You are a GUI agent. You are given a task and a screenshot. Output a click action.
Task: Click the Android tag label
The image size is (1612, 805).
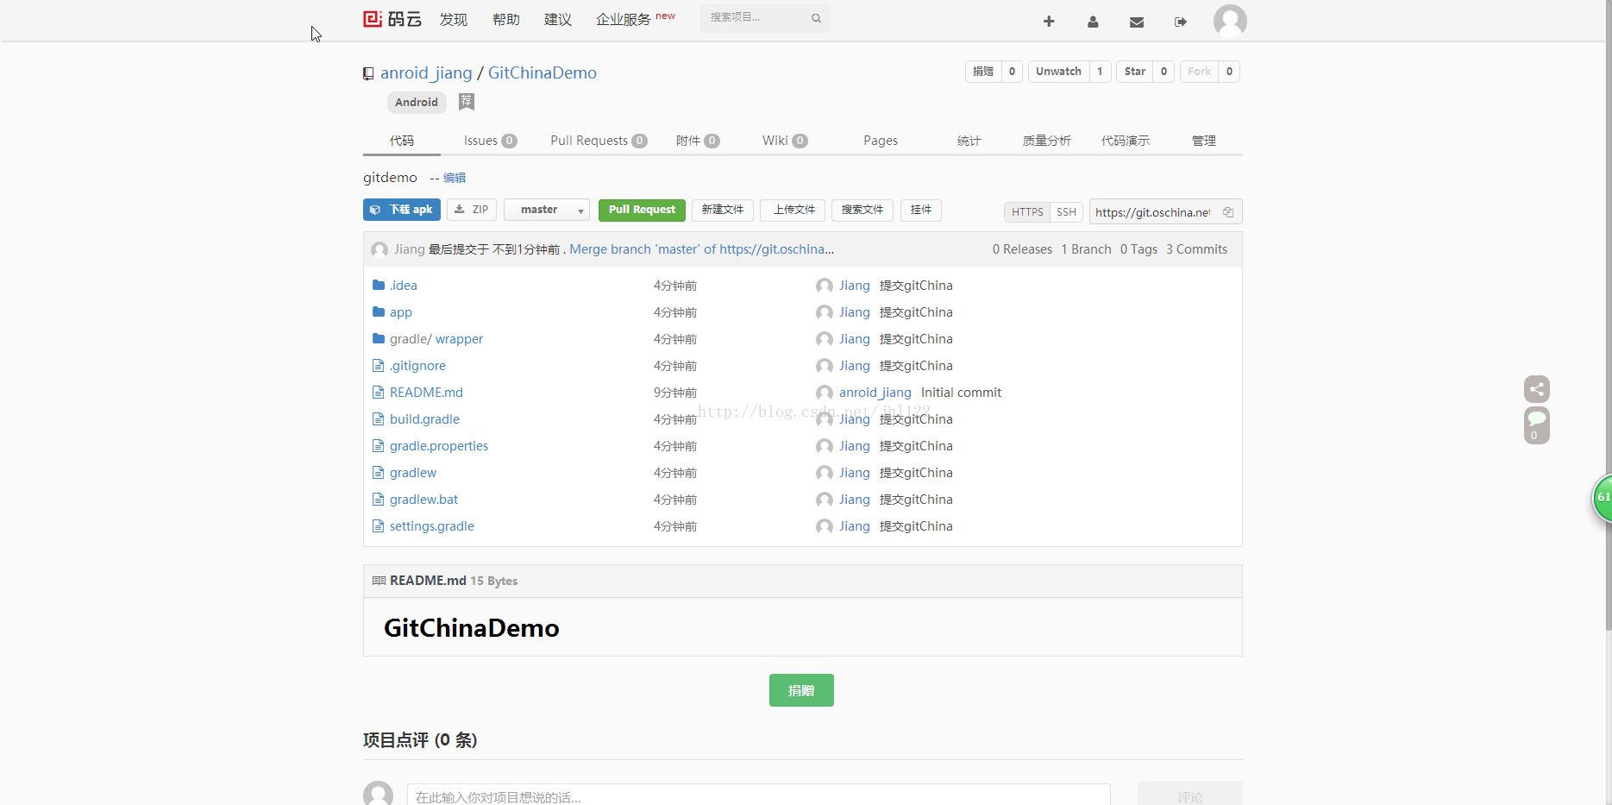click(417, 102)
